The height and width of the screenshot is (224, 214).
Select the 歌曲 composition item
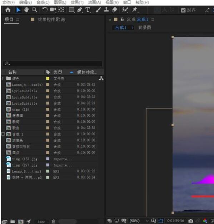[16, 128]
